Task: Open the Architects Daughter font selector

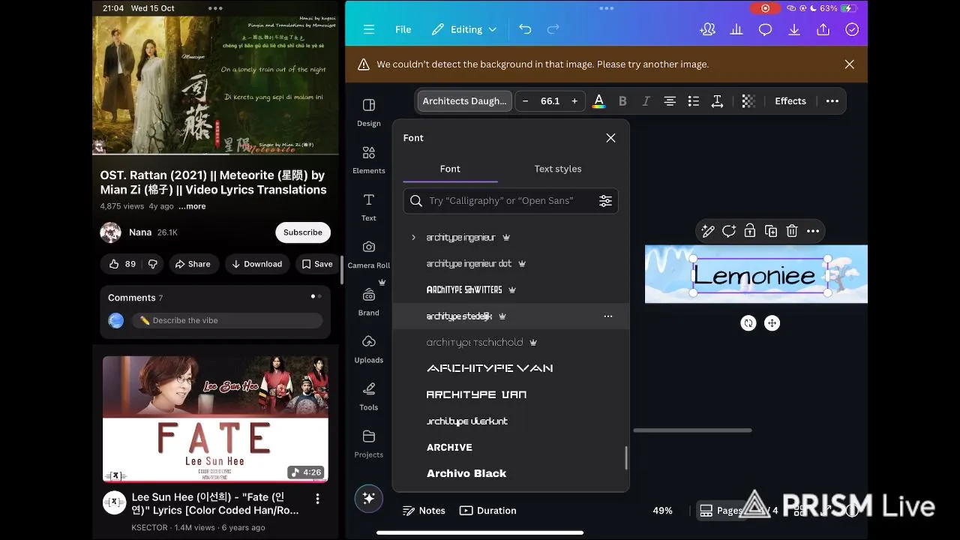Action: tap(464, 101)
